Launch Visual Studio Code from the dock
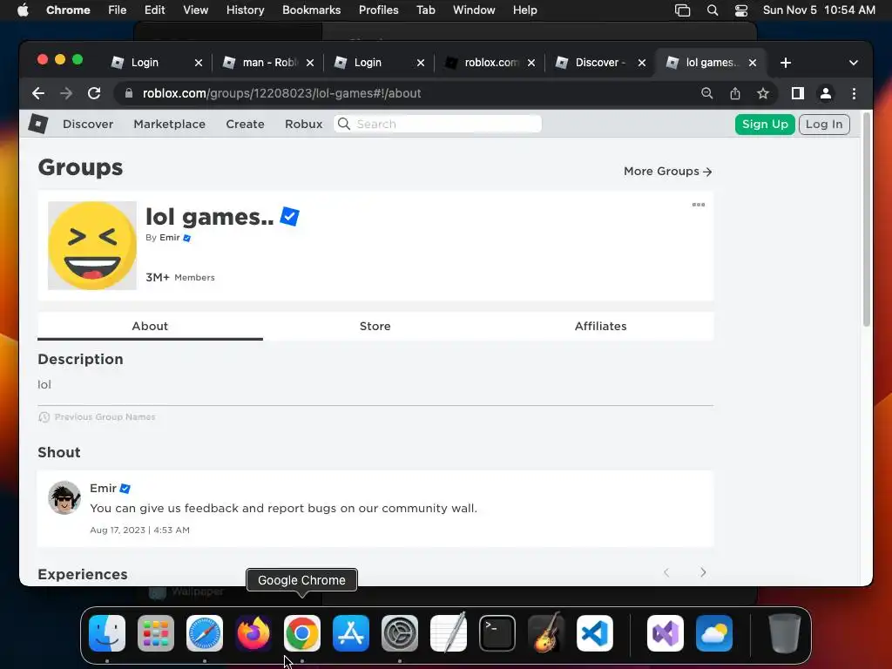892x669 pixels. click(595, 633)
